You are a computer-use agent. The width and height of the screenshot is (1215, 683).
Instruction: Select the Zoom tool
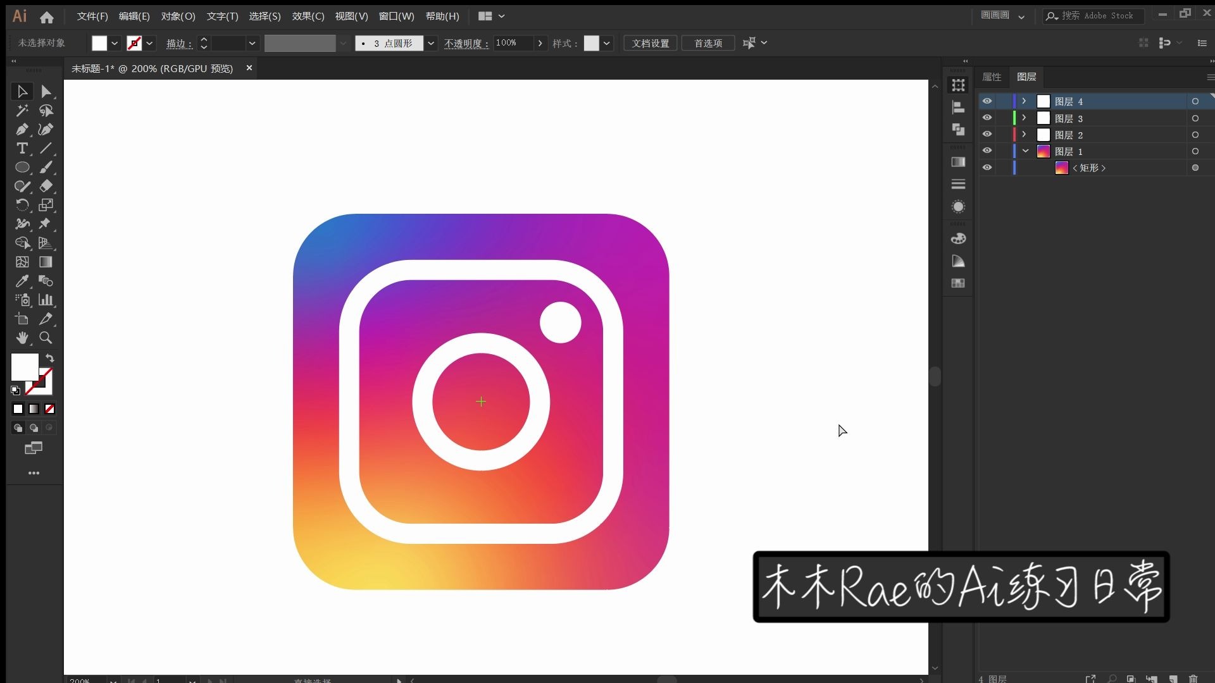[46, 338]
